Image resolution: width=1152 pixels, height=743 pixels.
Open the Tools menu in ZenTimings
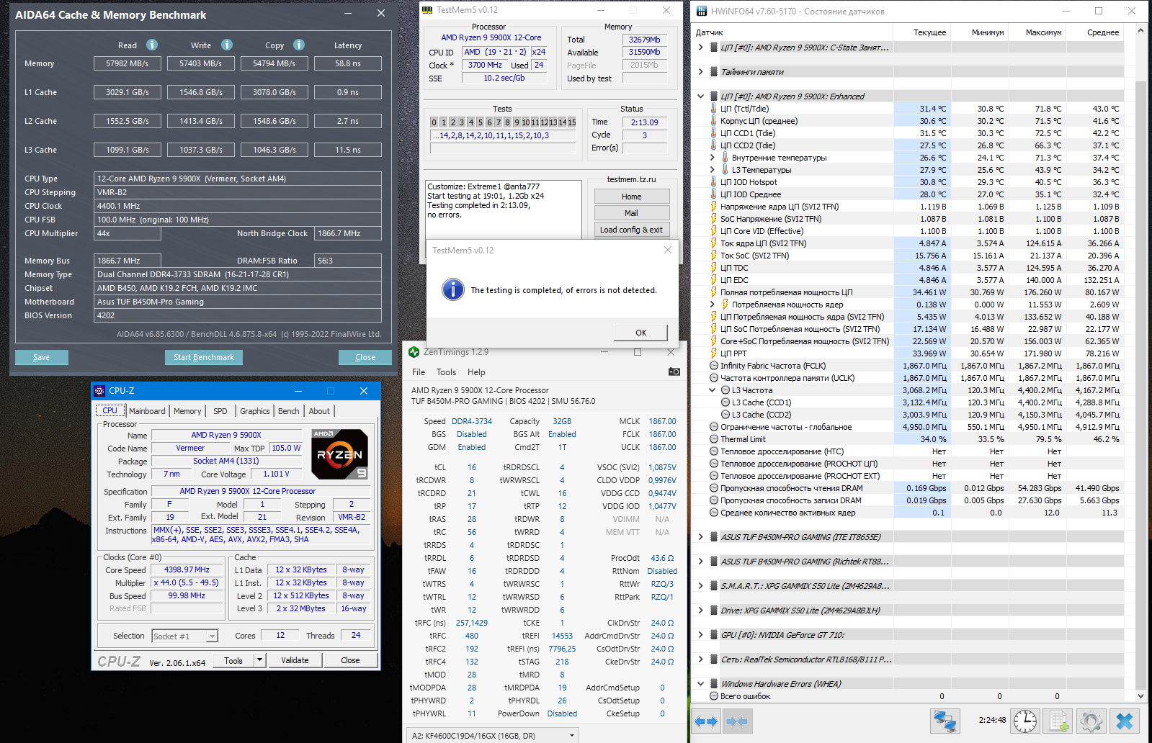[x=446, y=372]
